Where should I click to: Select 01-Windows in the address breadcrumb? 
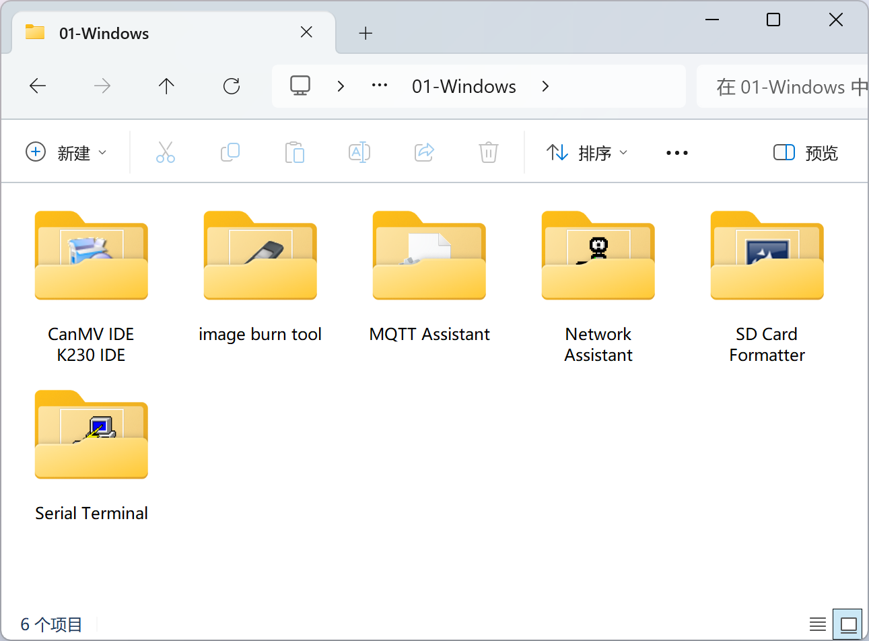pos(464,86)
